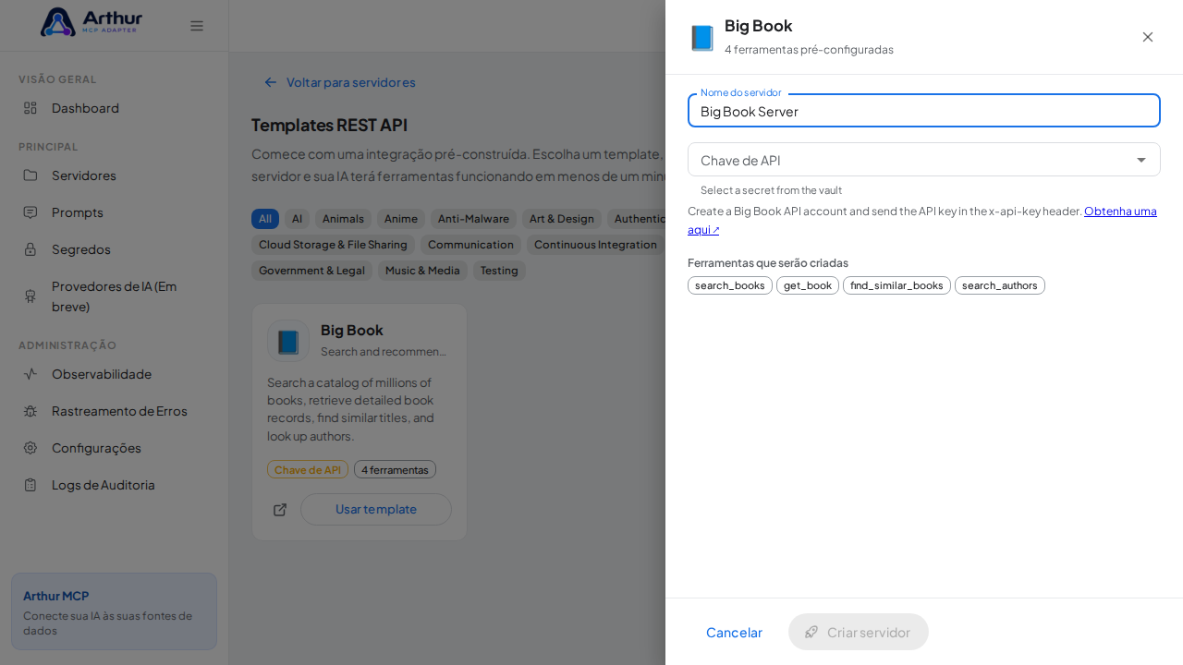Open Logs de Auditoria in the sidebar
The height and width of the screenshot is (665, 1183).
pyautogui.click(x=114, y=485)
